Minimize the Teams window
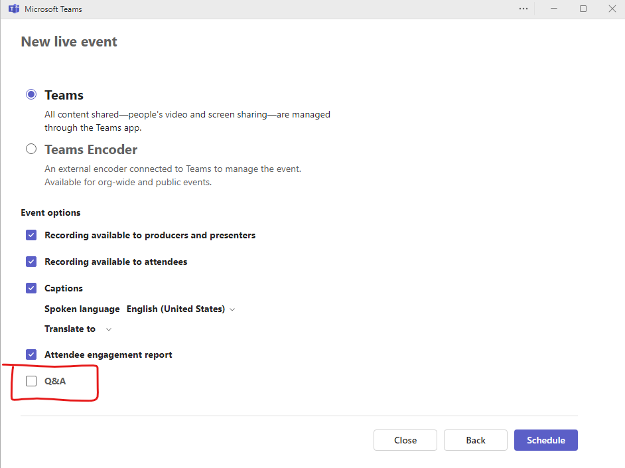Image resolution: width=625 pixels, height=468 pixels. coord(554,9)
